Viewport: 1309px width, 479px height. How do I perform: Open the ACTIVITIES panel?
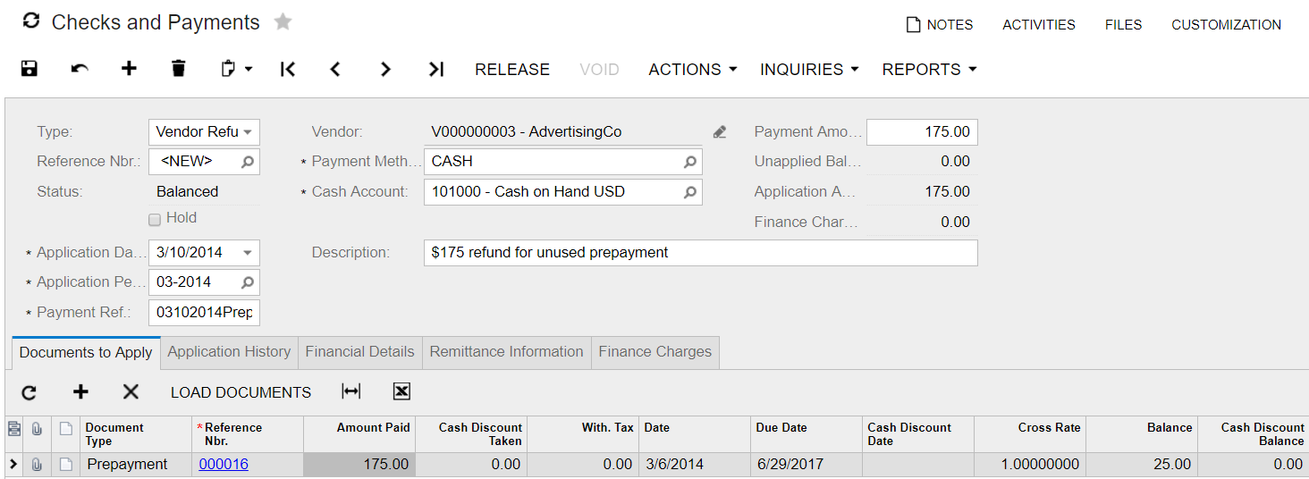1039,25
